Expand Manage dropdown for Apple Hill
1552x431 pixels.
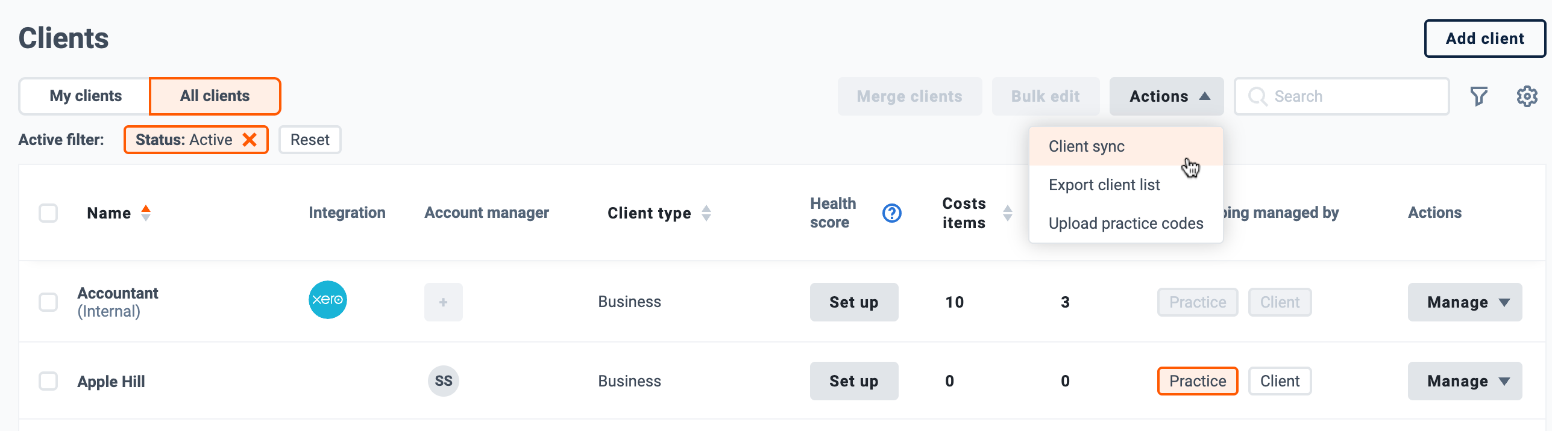coord(1465,381)
